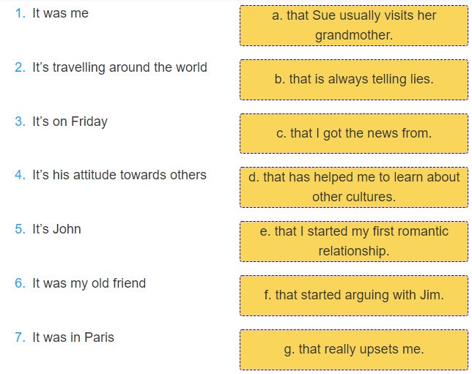The height and width of the screenshot is (374, 472).
Task: Click the sentence 'It's John'
Action: (56, 229)
